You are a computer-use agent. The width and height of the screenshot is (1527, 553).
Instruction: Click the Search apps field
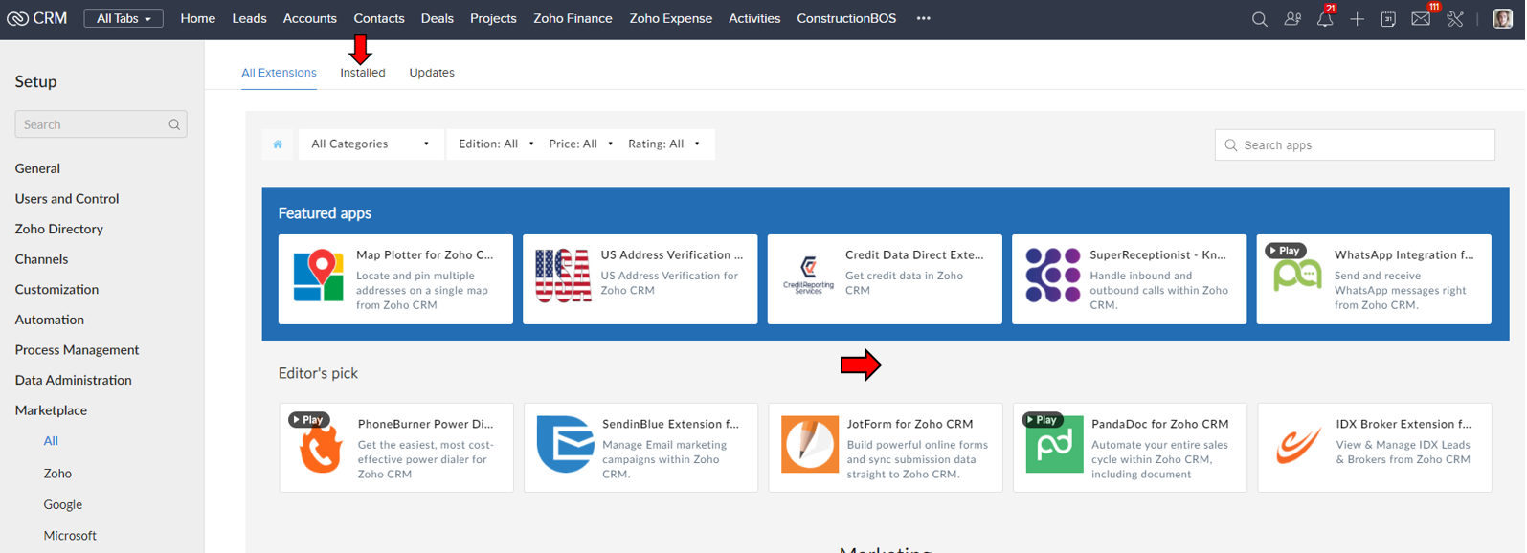pyautogui.click(x=1355, y=145)
